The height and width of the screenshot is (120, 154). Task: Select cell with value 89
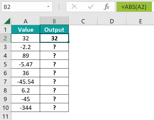tap(26, 56)
